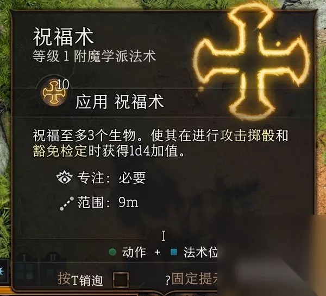Open the 豁免检定 highlighted keyword
This screenshot has height=296, width=326.
tap(60, 151)
